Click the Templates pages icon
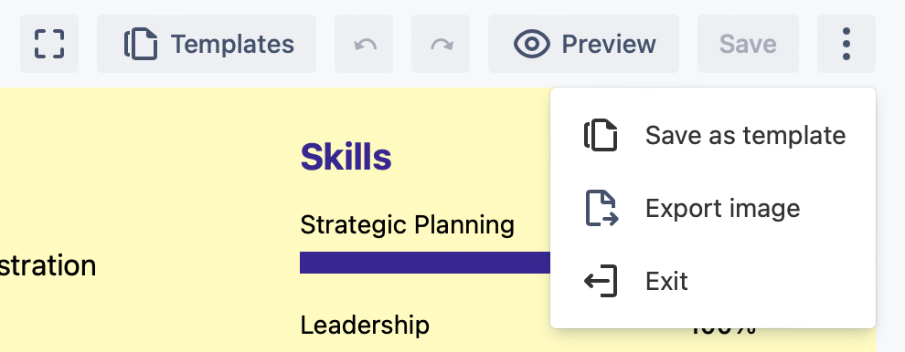 pos(141,45)
